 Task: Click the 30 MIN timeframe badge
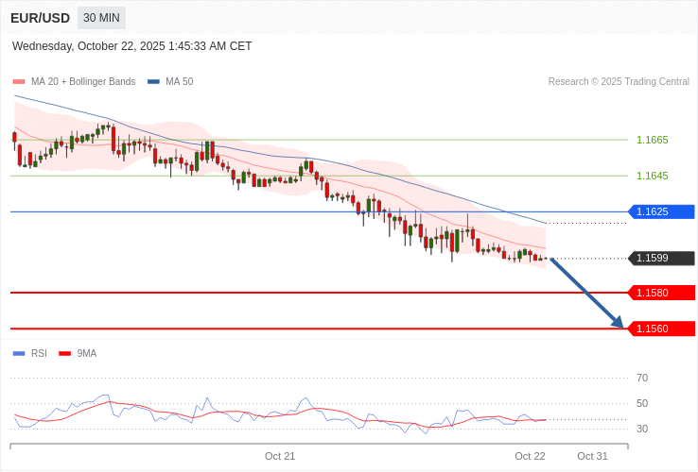click(x=101, y=18)
